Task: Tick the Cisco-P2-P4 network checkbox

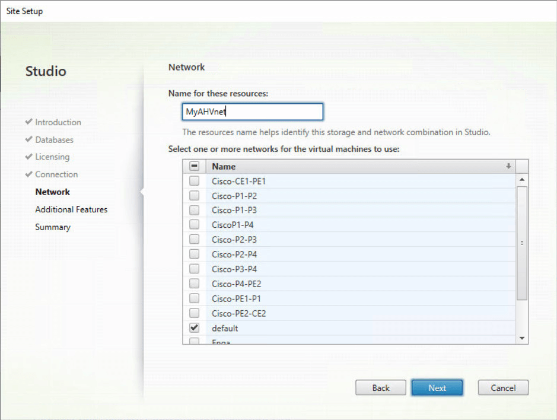Action: point(194,254)
